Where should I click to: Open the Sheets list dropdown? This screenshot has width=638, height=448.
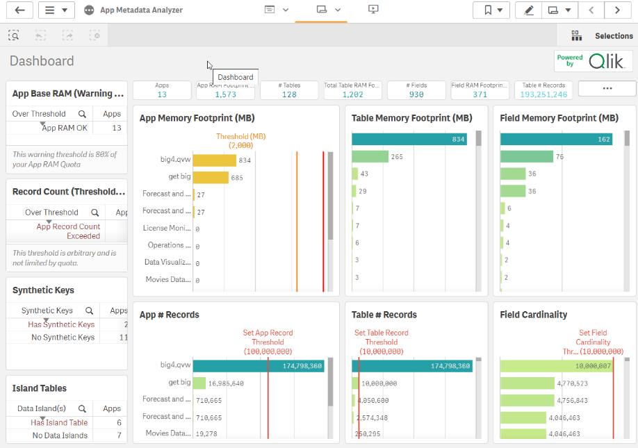[x=559, y=10]
